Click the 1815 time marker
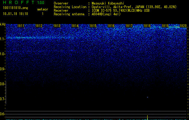Viewport: 189px width, 120px height. point(93,26)
